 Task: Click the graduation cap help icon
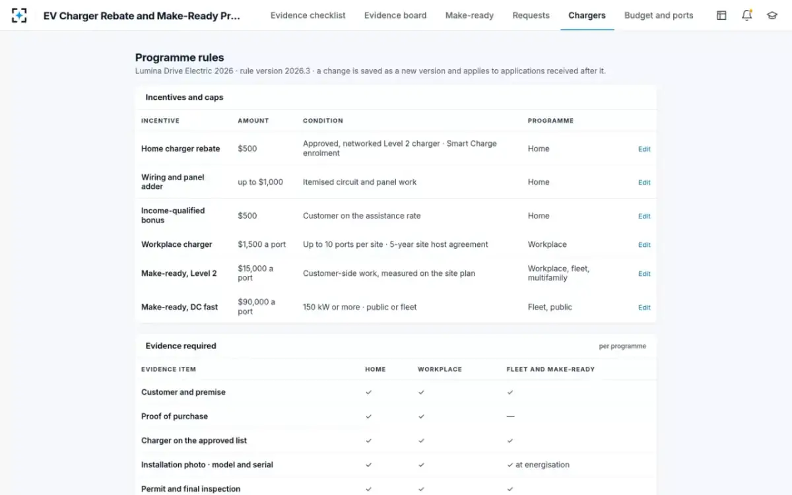772,15
